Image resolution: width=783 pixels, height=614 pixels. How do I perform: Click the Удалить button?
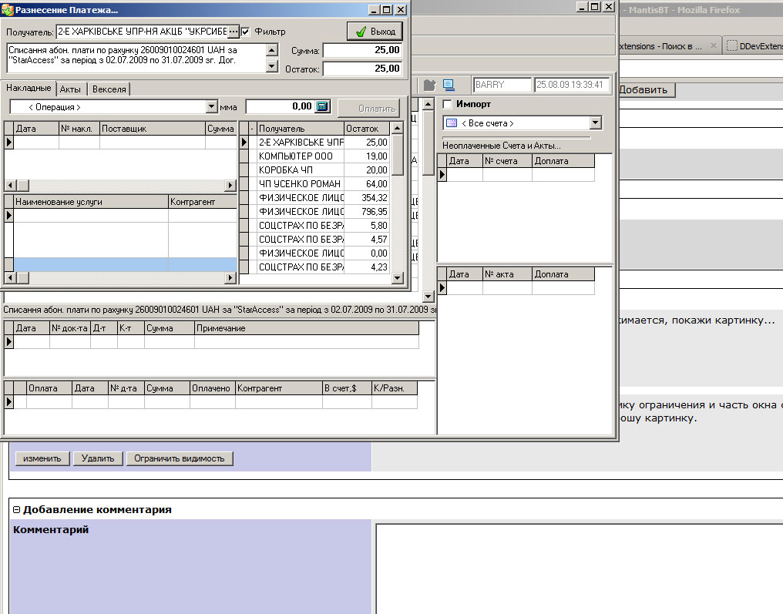point(98,458)
